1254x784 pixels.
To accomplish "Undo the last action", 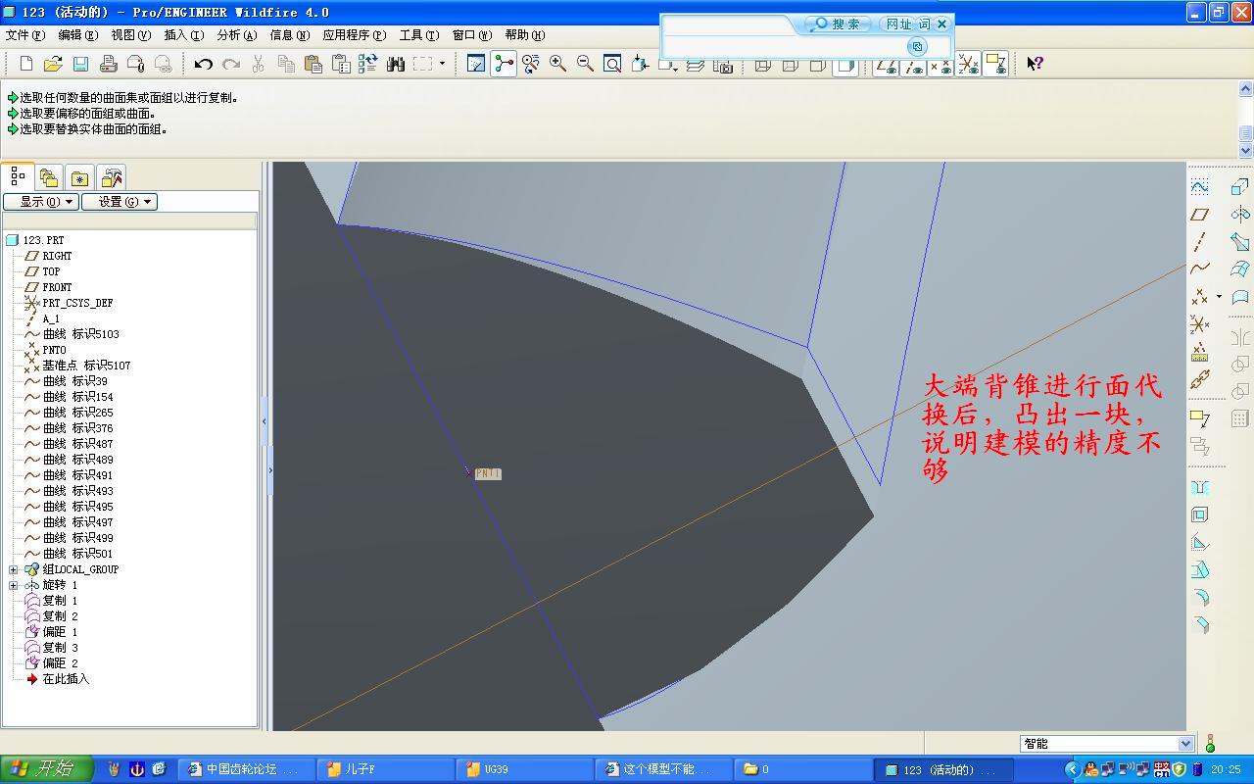I will pyautogui.click(x=203, y=64).
